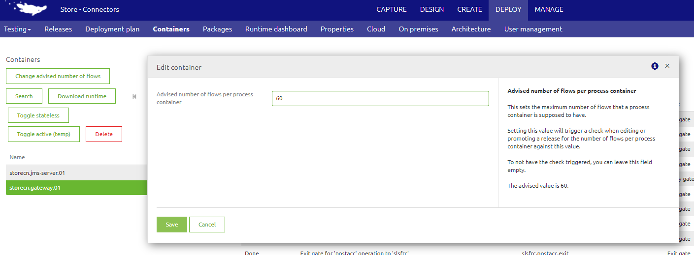Click the Toggle stateless button
This screenshot has width=694, height=255.
38,115
